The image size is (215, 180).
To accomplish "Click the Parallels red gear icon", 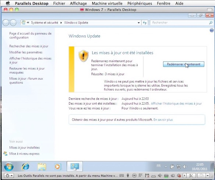I will [179, 176].
